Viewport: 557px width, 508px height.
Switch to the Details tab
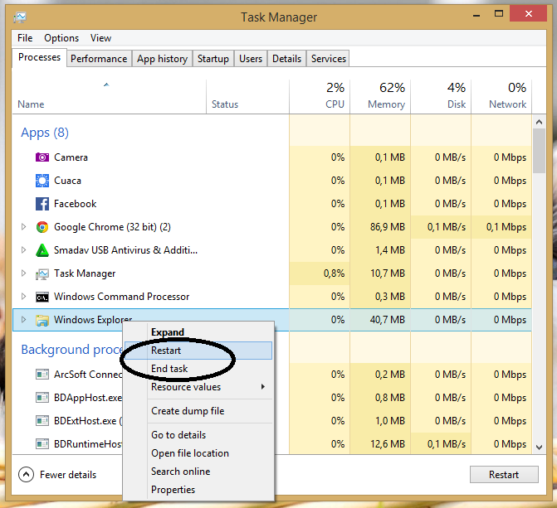tap(286, 59)
